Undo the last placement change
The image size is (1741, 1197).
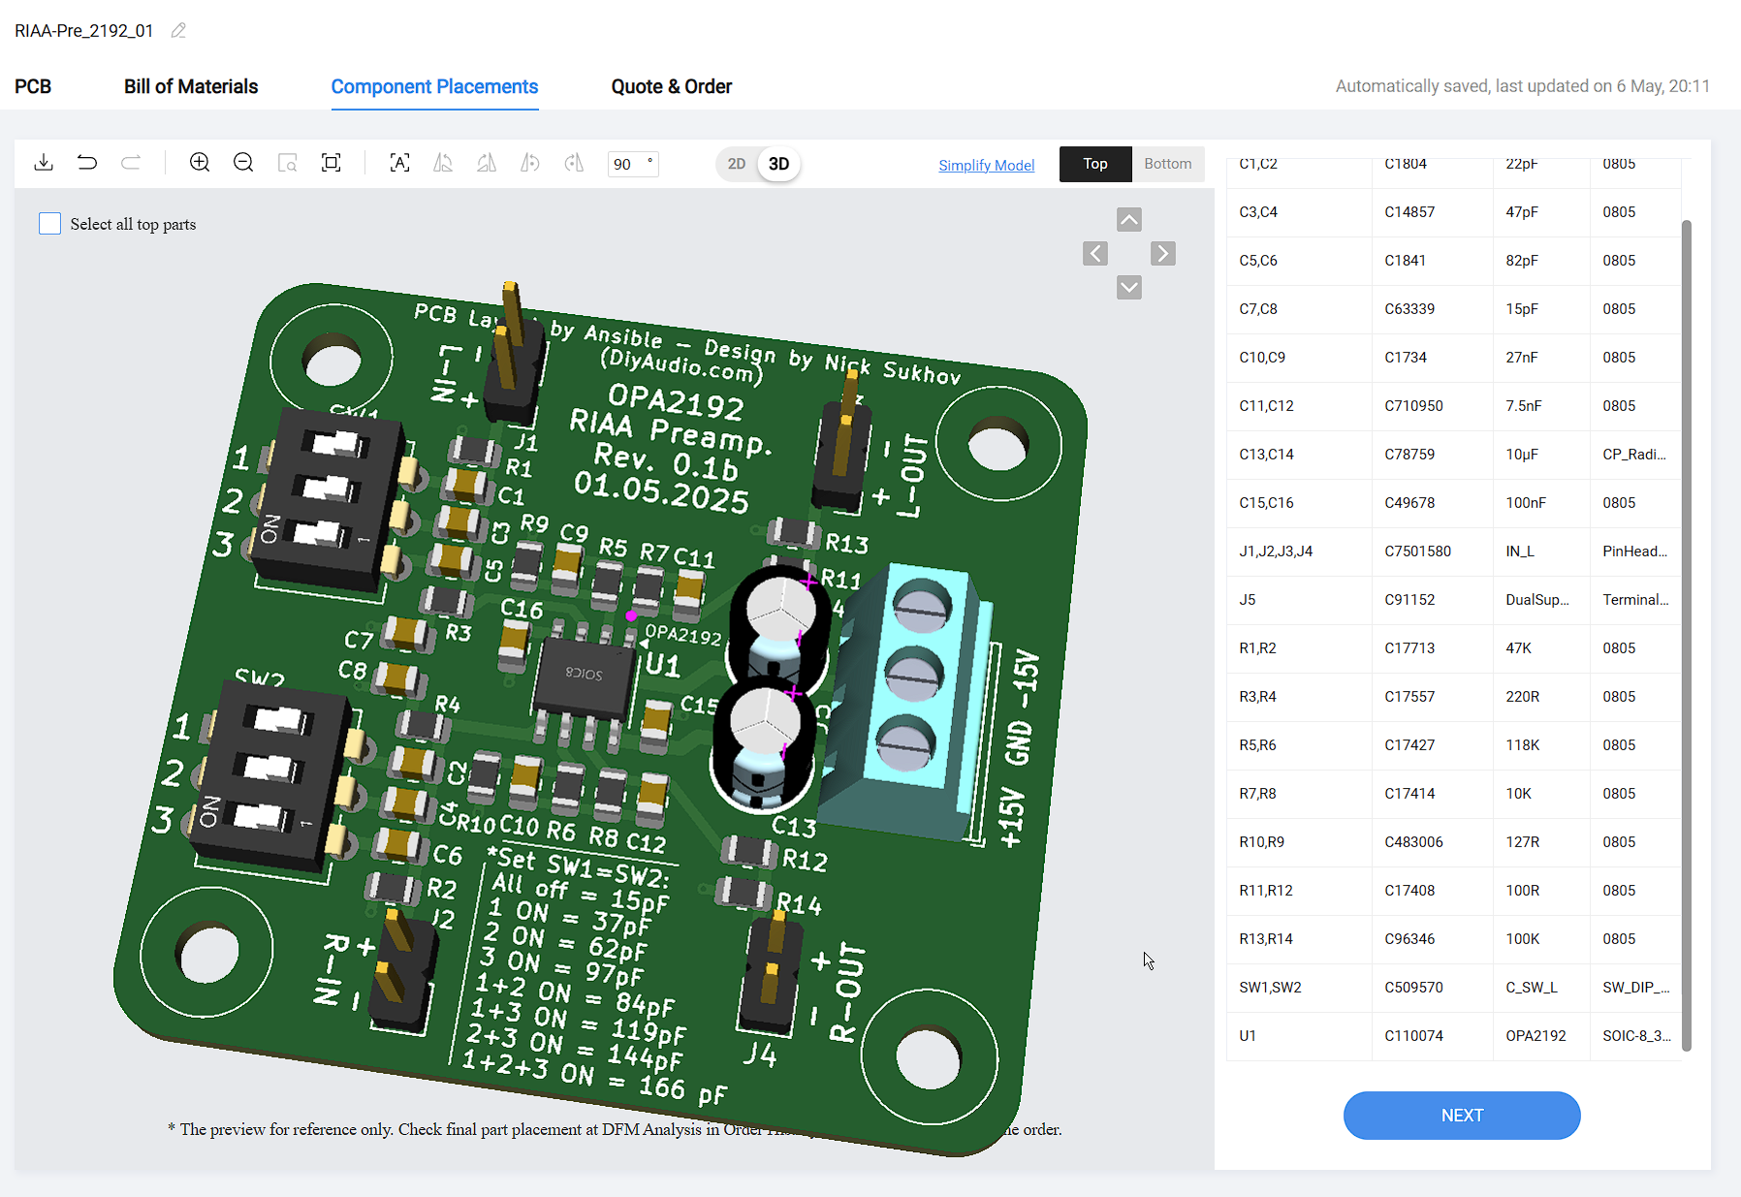[87, 163]
